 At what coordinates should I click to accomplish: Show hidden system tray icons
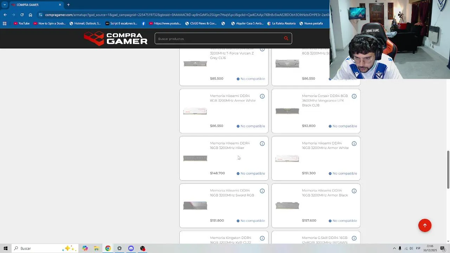[394, 248]
